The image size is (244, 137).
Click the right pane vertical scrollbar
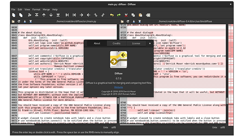point(227,100)
